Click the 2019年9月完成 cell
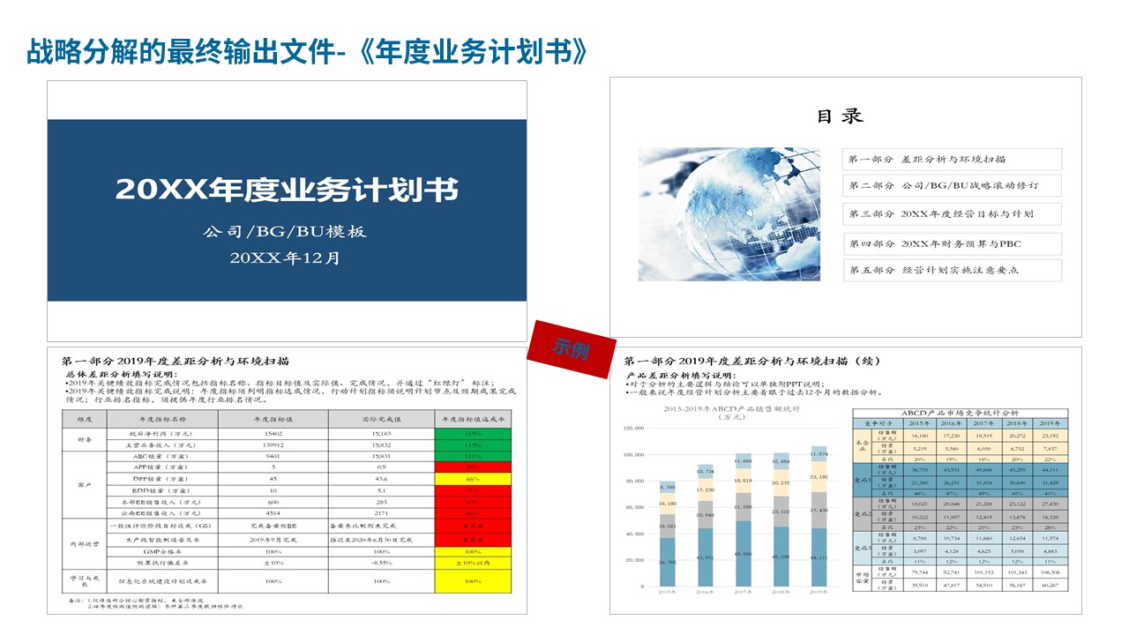1129x635 pixels. tap(273, 538)
